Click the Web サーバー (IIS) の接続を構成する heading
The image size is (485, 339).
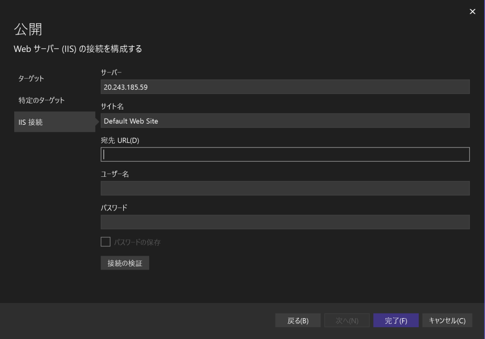click(78, 49)
